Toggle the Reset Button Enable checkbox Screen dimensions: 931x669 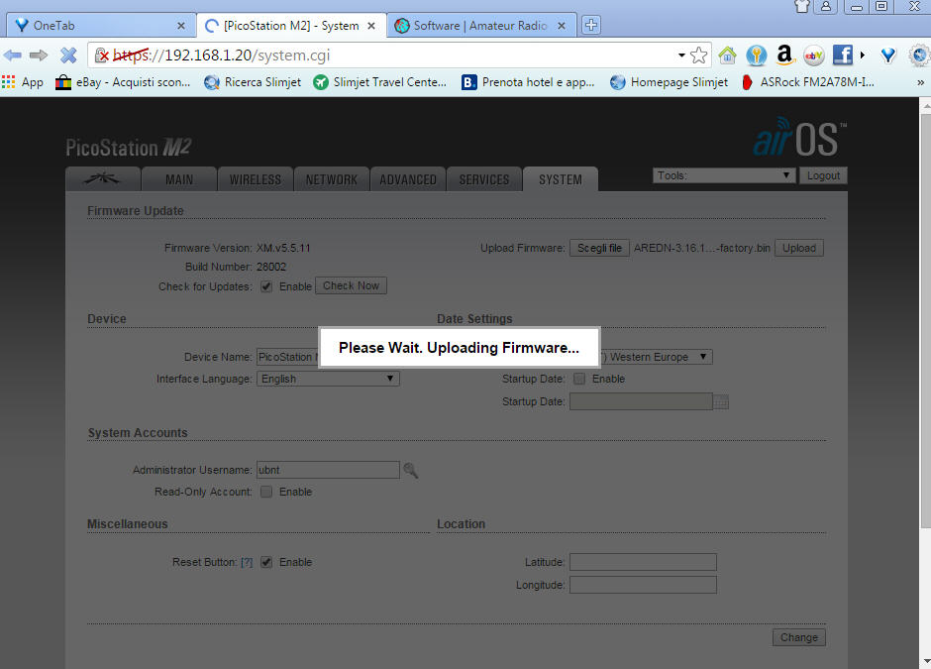[x=266, y=562]
